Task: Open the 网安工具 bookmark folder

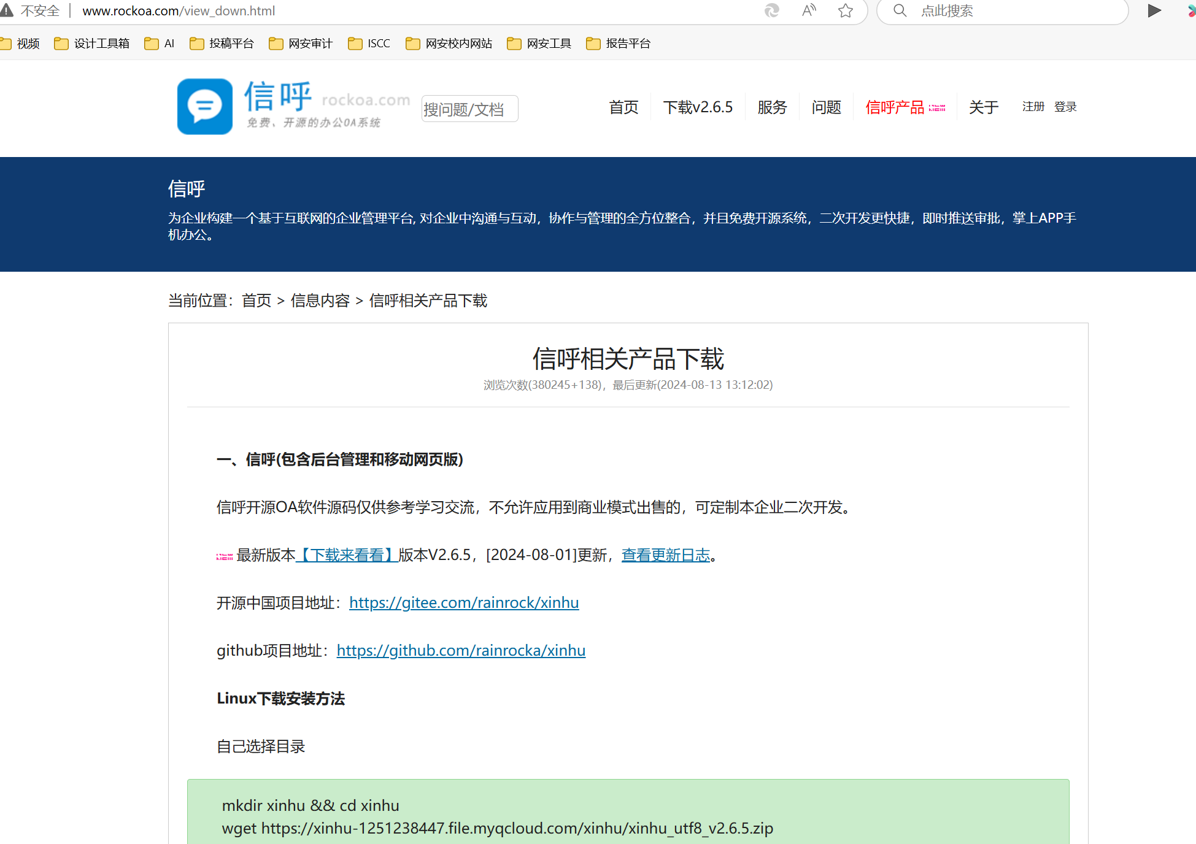Action: [x=539, y=44]
